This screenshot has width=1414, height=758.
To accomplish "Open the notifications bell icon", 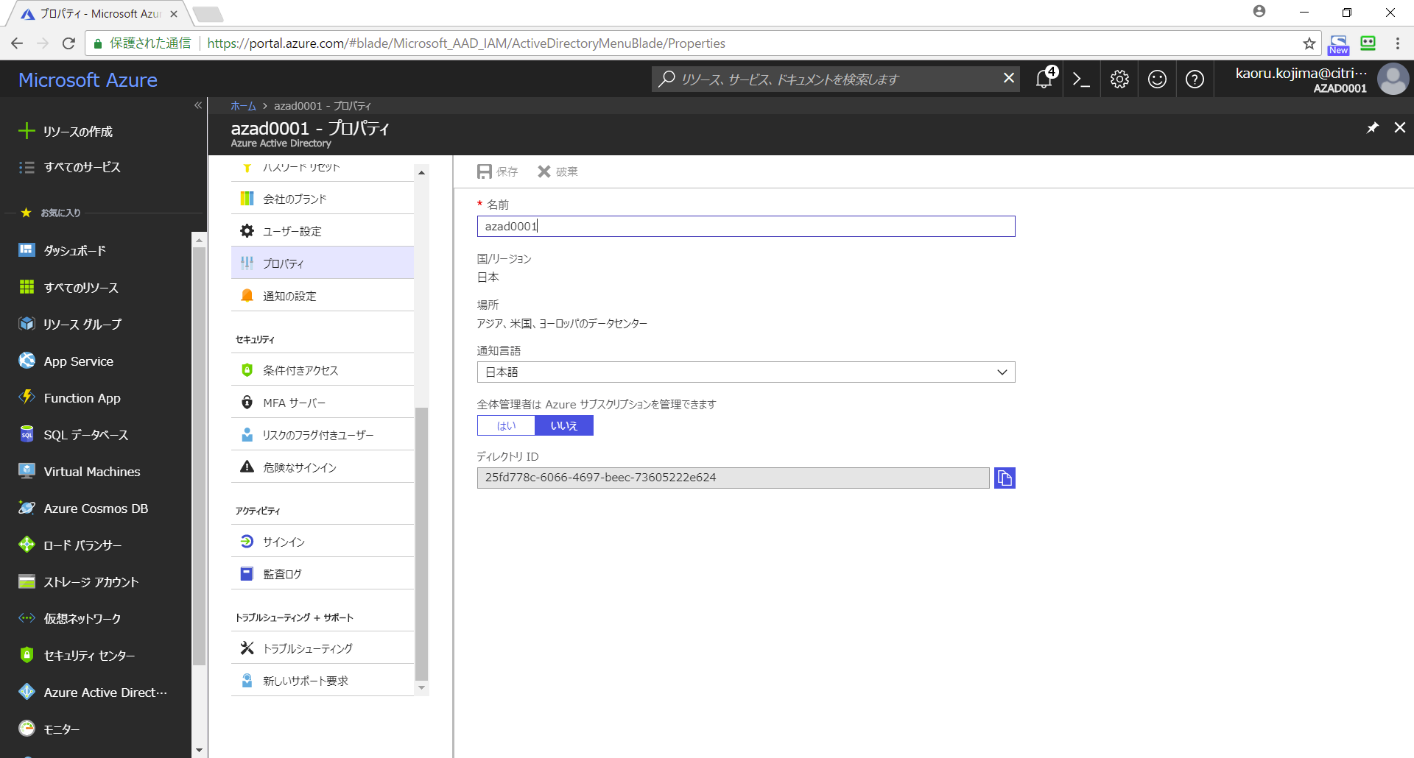I will point(1044,79).
